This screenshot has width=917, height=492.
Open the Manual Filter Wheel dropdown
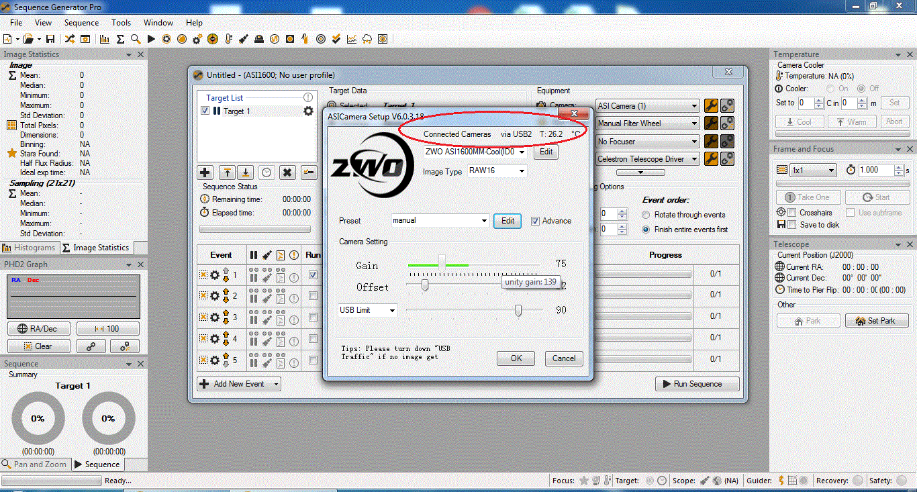[648, 124]
